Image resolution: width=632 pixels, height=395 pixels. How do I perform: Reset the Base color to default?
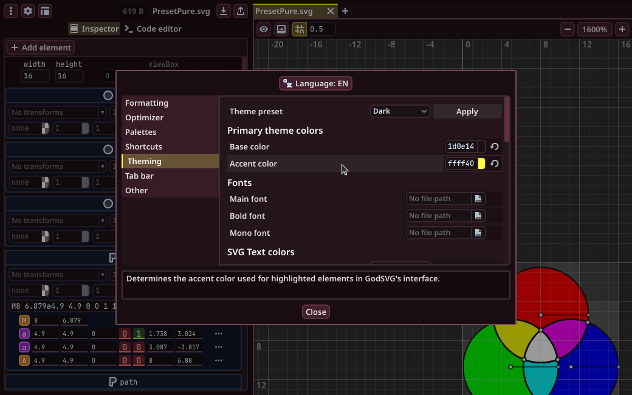pyautogui.click(x=495, y=146)
